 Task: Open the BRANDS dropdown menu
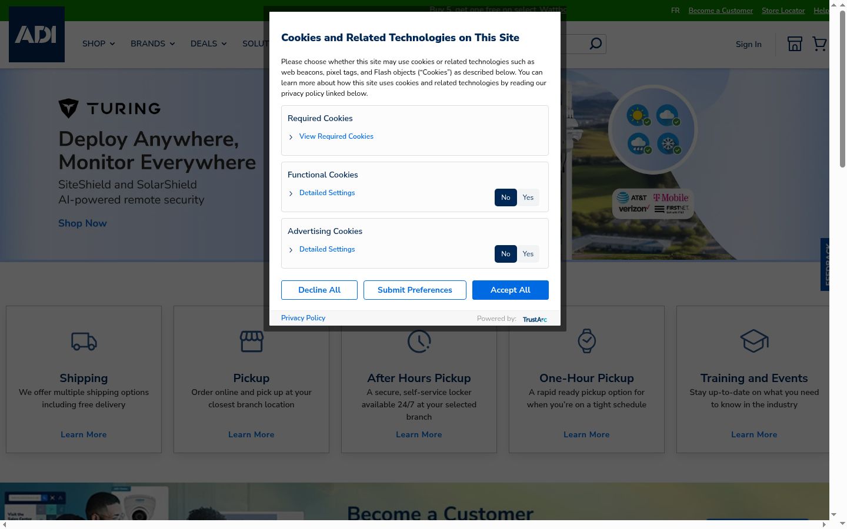[152, 43]
